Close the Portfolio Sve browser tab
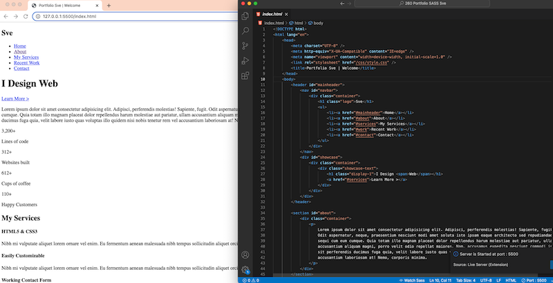 (x=97, y=6)
